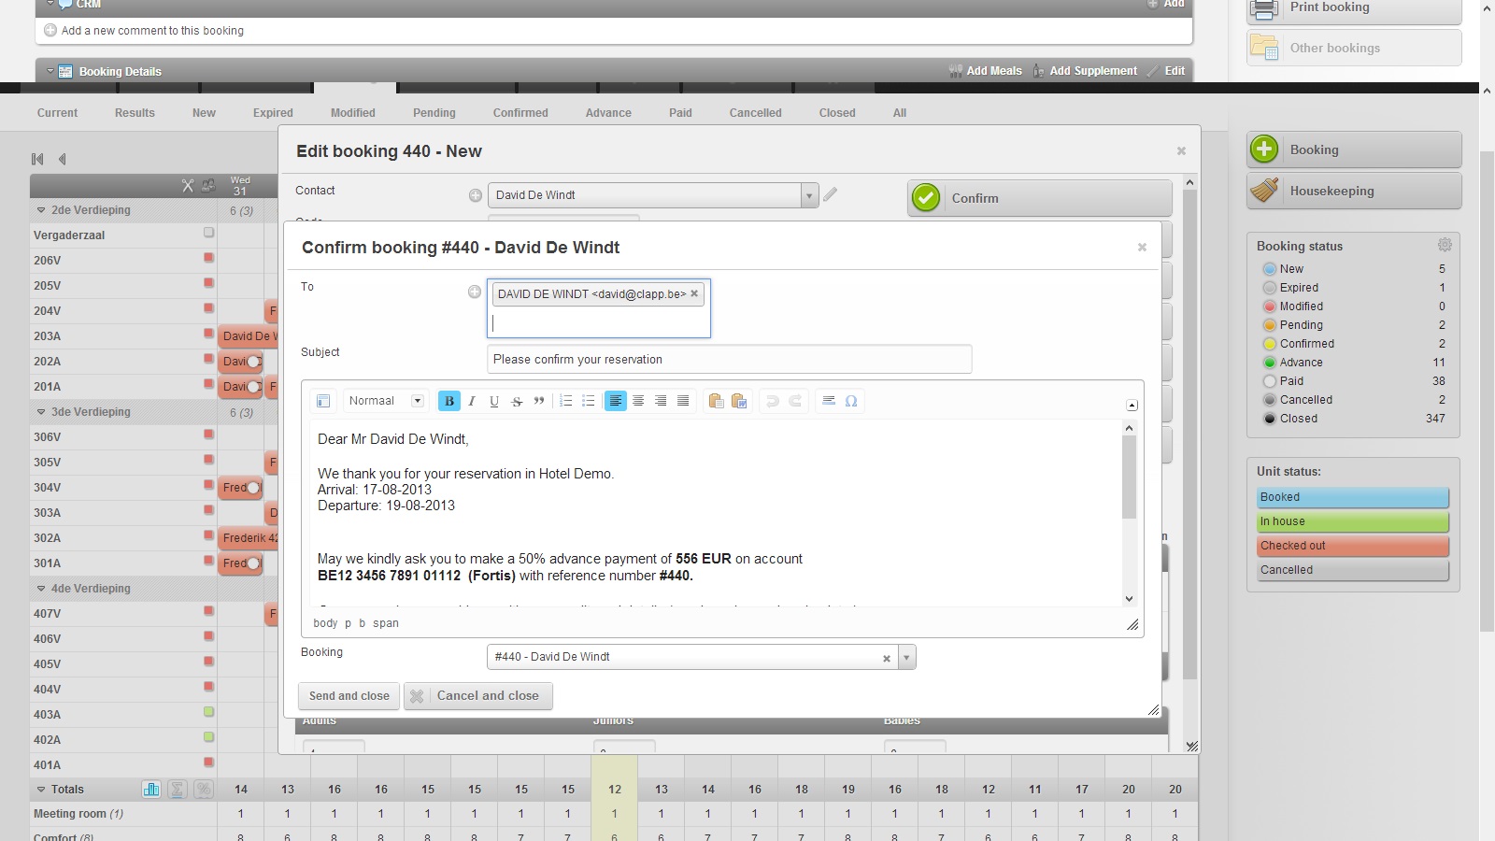This screenshot has width=1495, height=841.
Task: Apply underline formatting in the email editor
Action: point(494,401)
